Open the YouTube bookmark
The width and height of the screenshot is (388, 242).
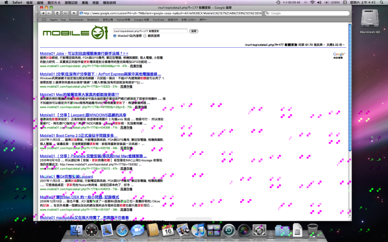point(158,20)
